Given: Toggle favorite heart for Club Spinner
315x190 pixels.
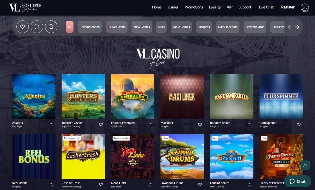Looking at the screenshot, I should coord(299,125).
